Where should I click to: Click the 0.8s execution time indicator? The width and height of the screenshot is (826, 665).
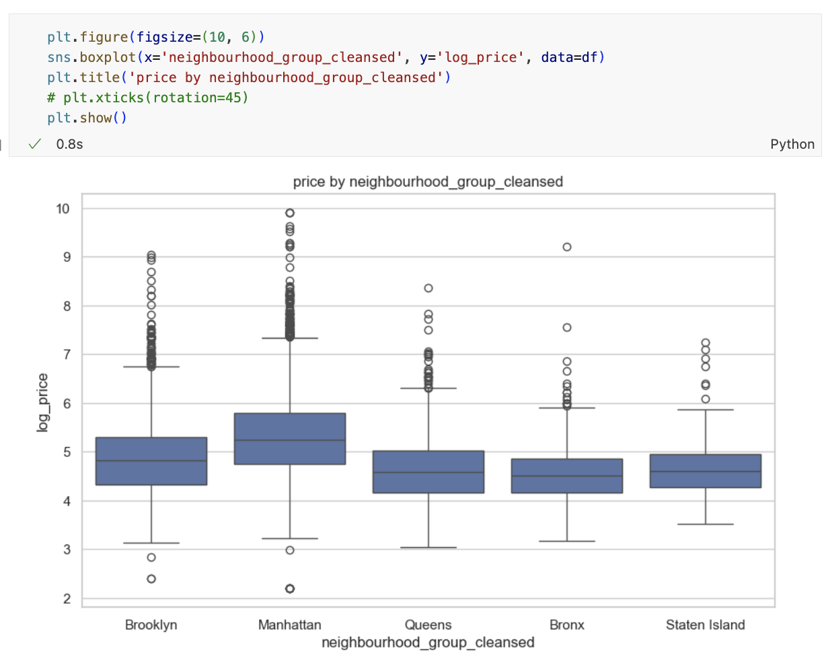(x=69, y=143)
